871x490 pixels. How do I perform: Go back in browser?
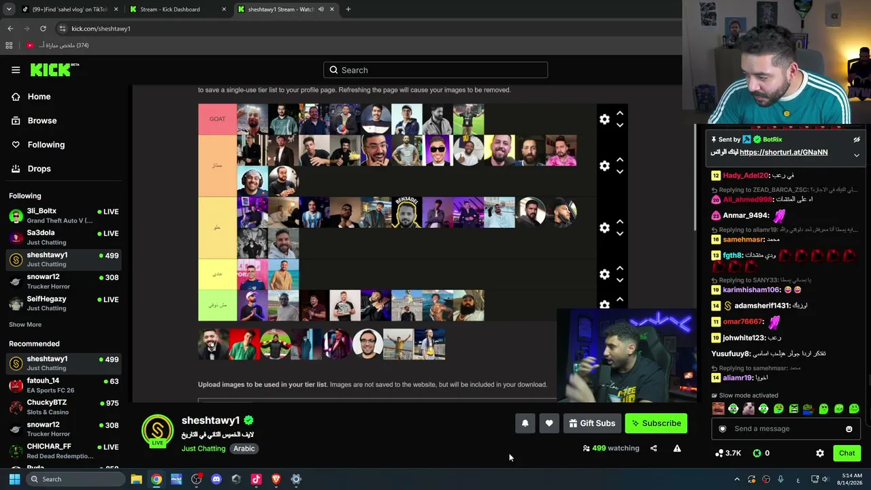(x=10, y=29)
